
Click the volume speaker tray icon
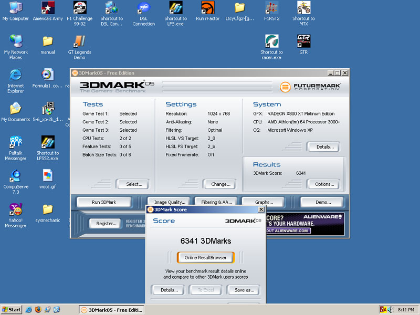pyautogui.click(x=391, y=310)
